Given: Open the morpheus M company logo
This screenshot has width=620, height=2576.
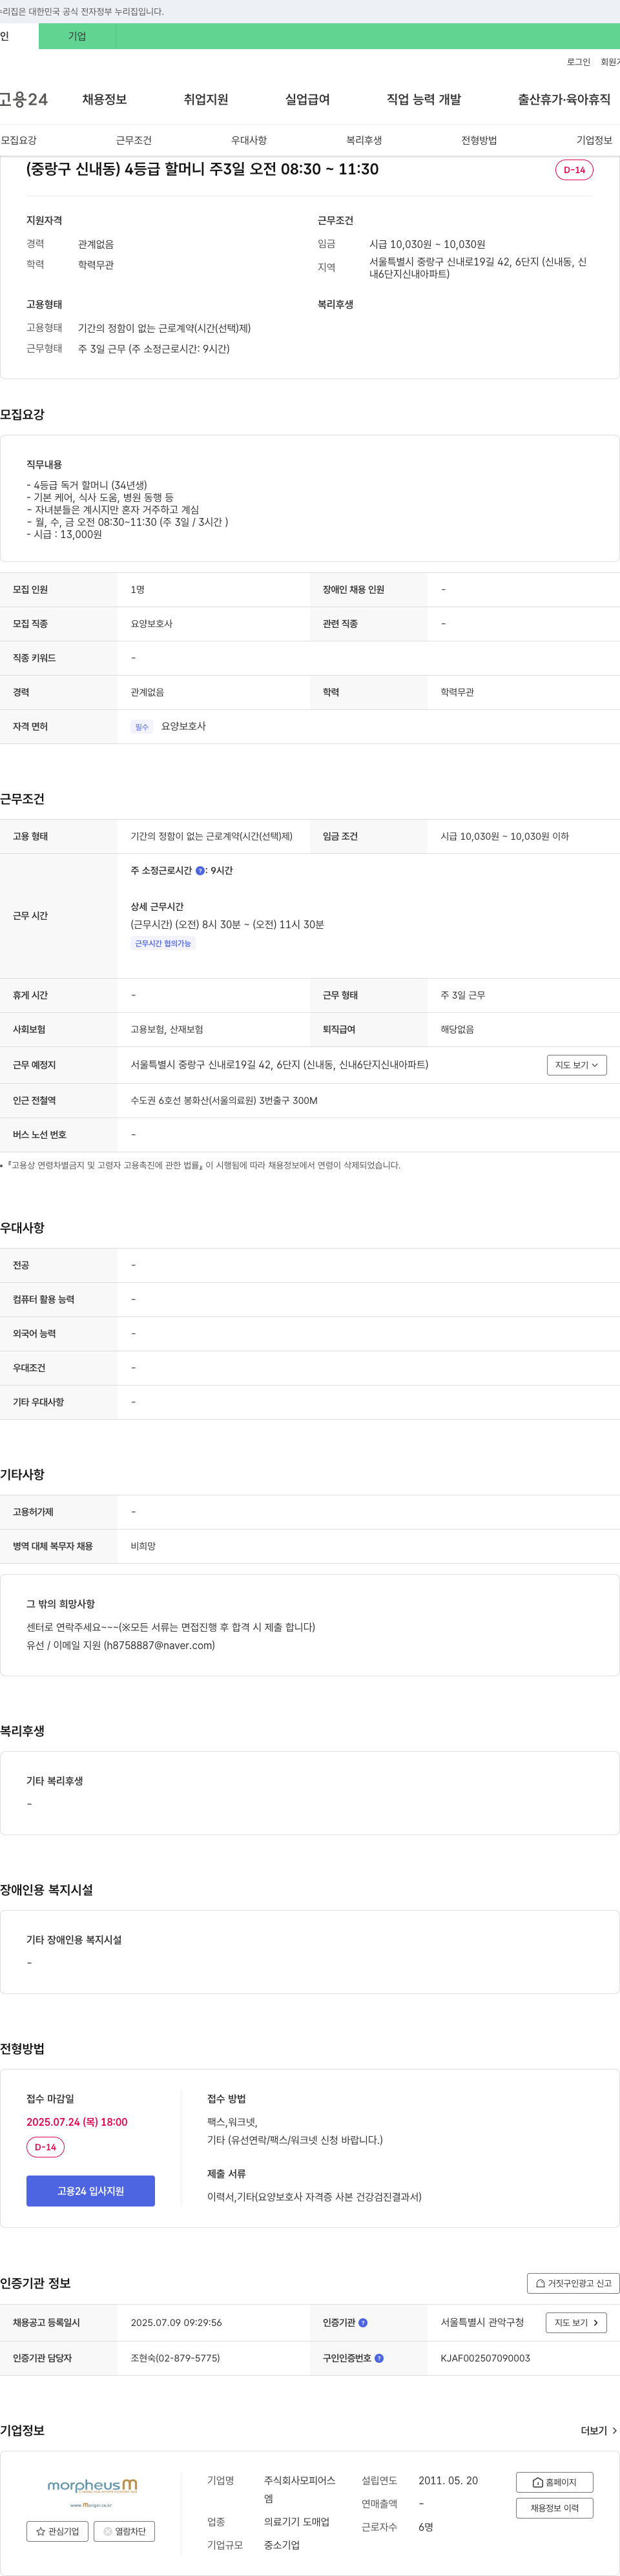Looking at the screenshot, I should pyautogui.click(x=91, y=2491).
